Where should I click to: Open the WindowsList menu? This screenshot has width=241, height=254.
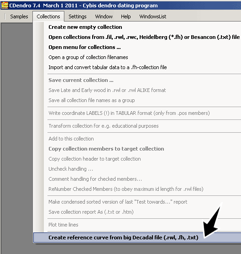(x=153, y=16)
